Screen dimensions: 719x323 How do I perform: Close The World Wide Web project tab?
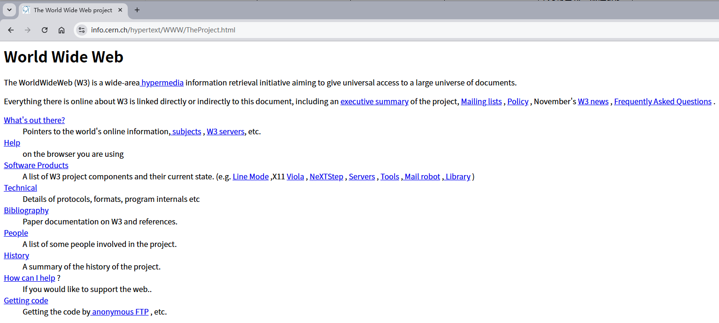(x=120, y=10)
